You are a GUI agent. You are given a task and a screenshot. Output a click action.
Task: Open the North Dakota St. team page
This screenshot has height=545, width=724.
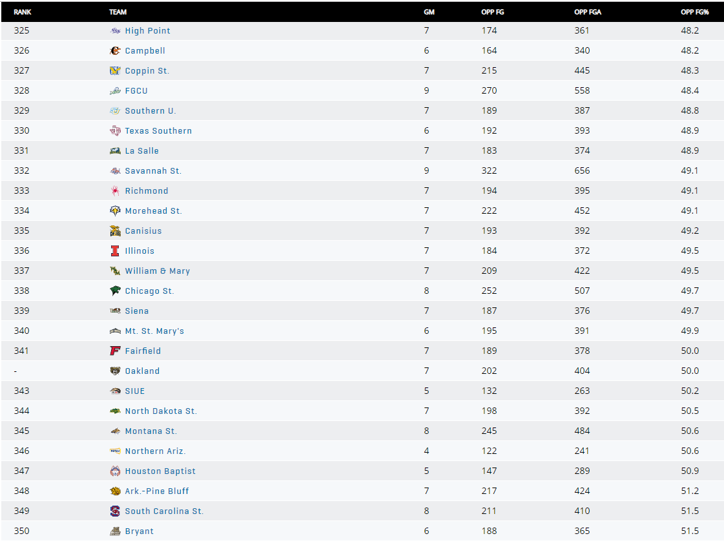(161, 411)
